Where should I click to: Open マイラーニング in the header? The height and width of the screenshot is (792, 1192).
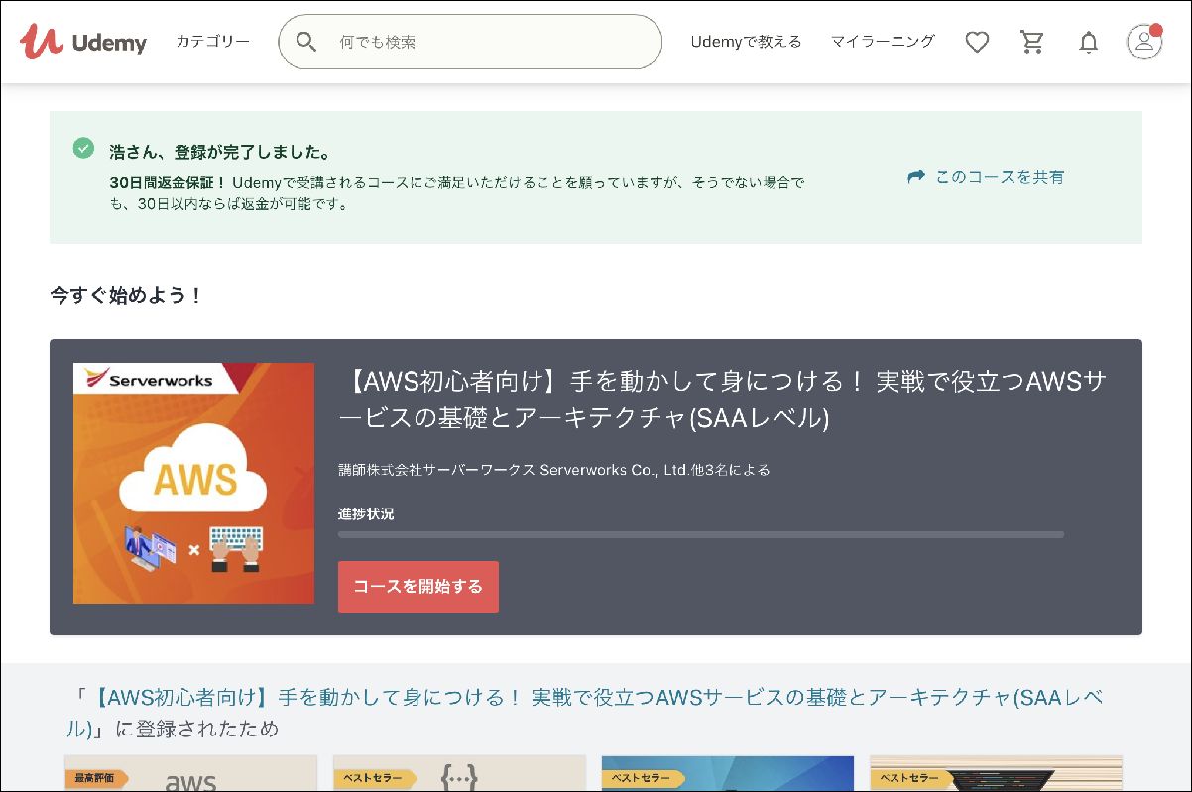click(x=883, y=42)
